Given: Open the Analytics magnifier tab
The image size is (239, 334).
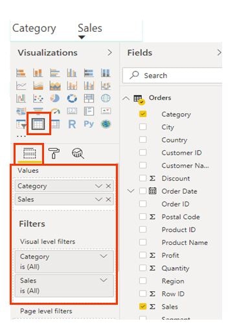Looking at the screenshot, I should (x=78, y=153).
